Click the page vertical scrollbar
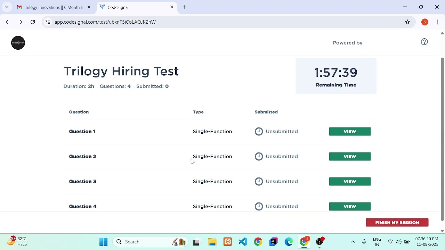445x250 pixels. coord(442,139)
